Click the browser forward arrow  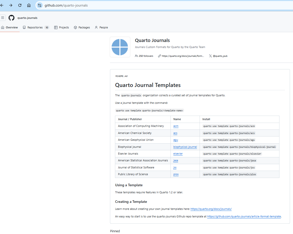11,5
